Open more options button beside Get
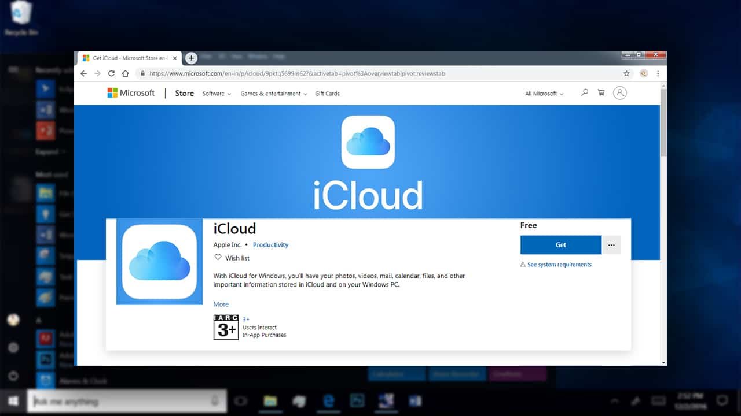 [x=611, y=245]
